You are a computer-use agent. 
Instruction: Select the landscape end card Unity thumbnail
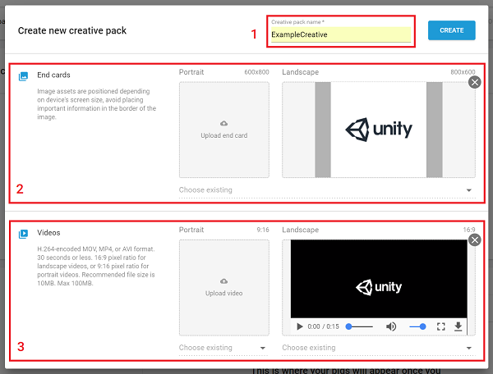pos(378,130)
